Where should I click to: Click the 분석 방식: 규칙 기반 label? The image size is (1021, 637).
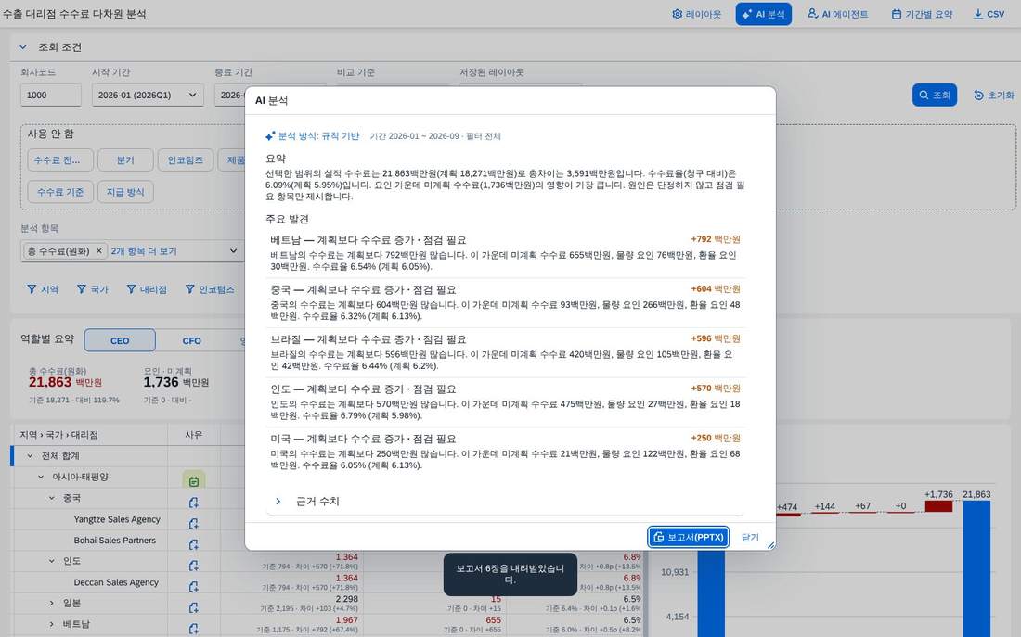pyautogui.click(x=313, y=136)
